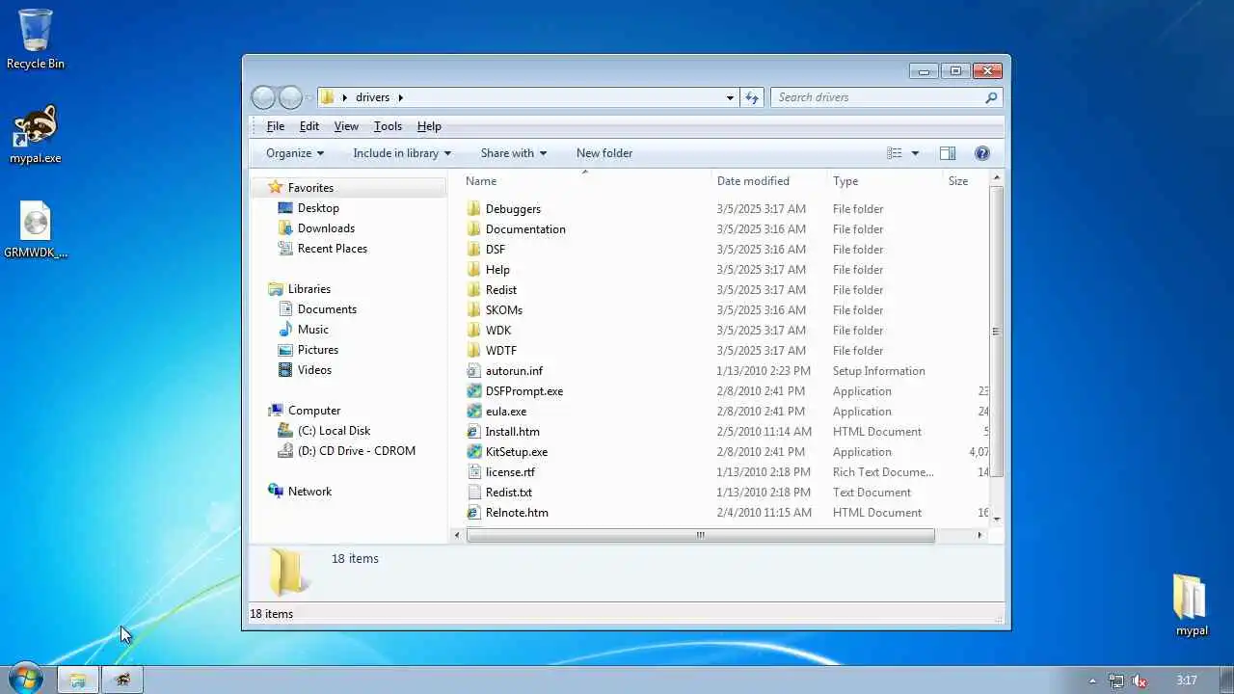Open the Tools menu
This screenshot has height=694, width=1234.
click(388, 126)
